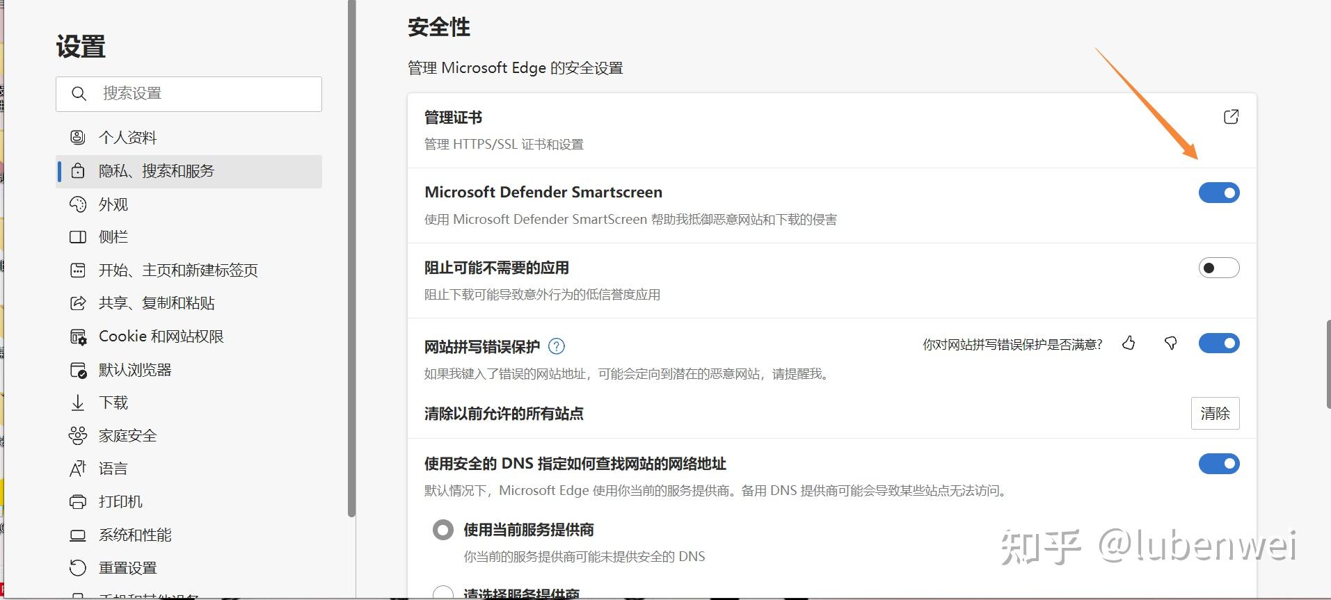The height and width of the screenshot is (600, 1331).
Task: Click the sidebar icon beside 侧栏
Action: [x=78, y=237]
